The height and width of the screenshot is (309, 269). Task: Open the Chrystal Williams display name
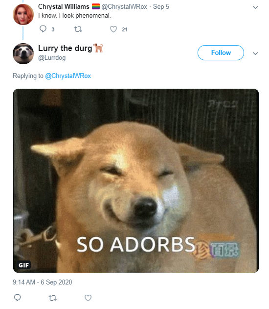[64, 6]
